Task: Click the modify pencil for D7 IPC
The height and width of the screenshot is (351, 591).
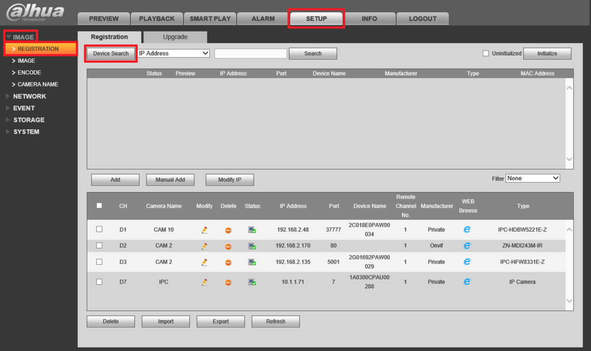Action: click(x=204, y=282)
